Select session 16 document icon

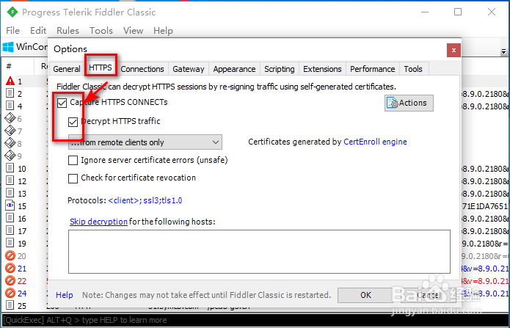(10, 218)
